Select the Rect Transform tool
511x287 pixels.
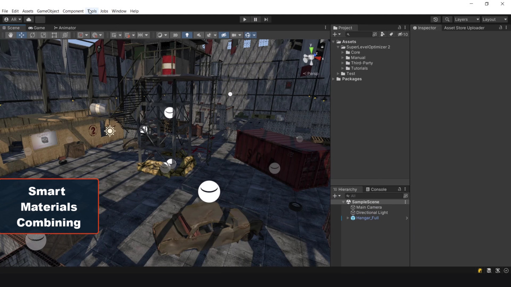pos(54,35)
